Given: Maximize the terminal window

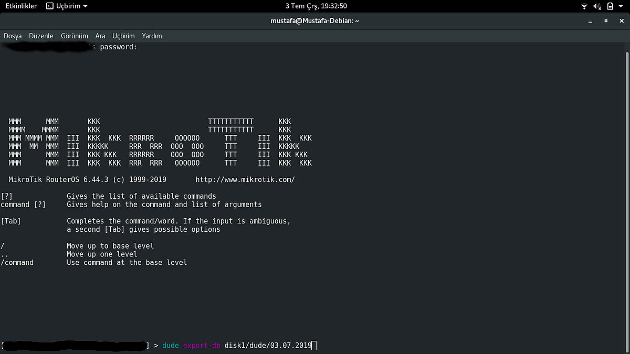Looking at the screenshot, I should tap(606, 21).
